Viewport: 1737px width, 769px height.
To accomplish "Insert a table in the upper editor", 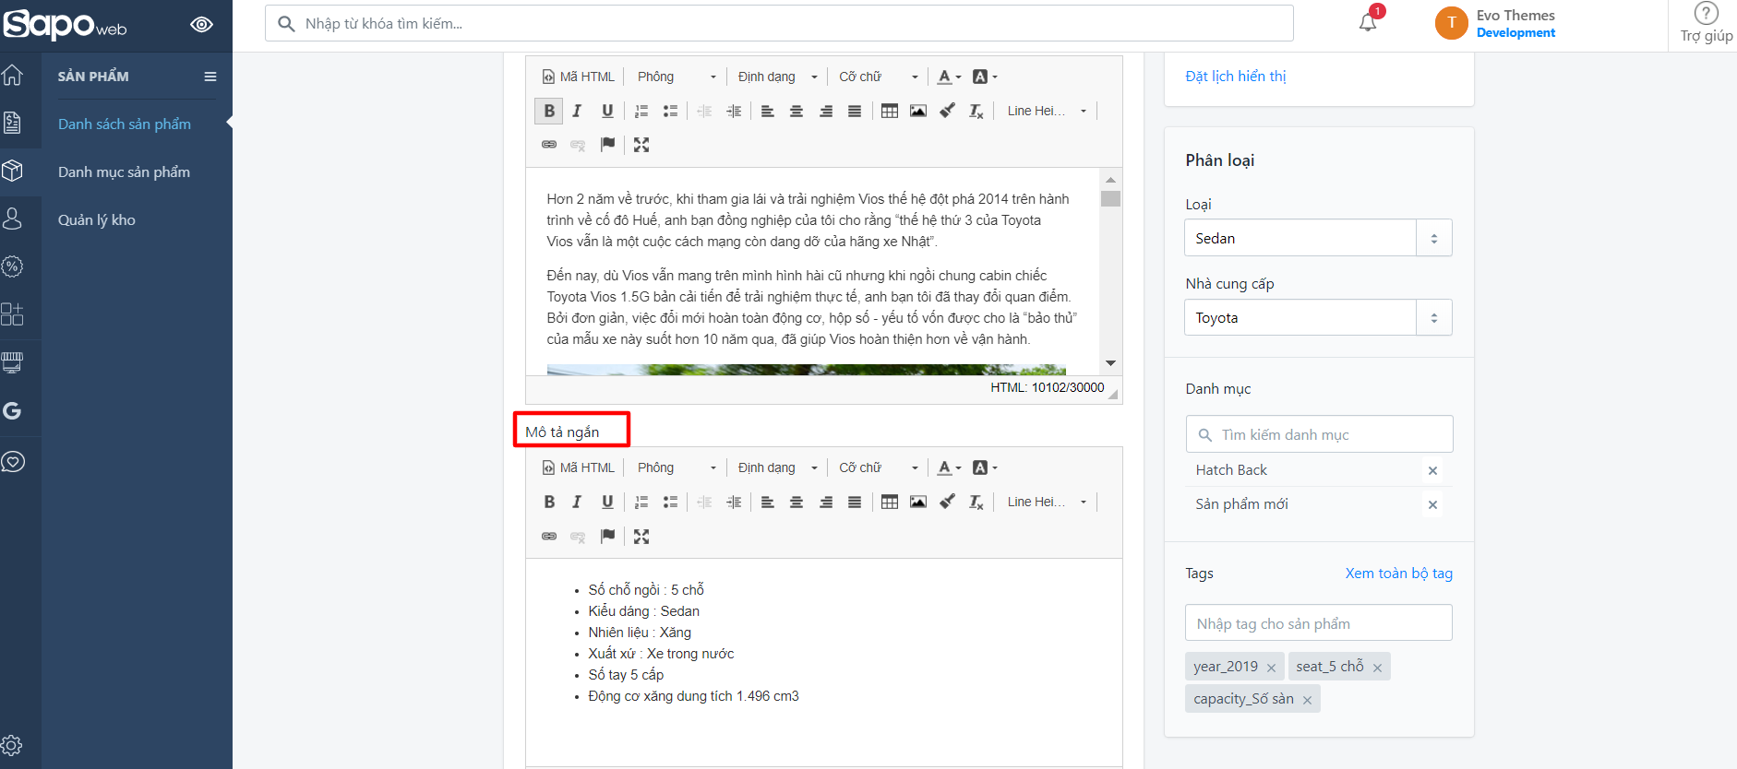I will point(890,112).
